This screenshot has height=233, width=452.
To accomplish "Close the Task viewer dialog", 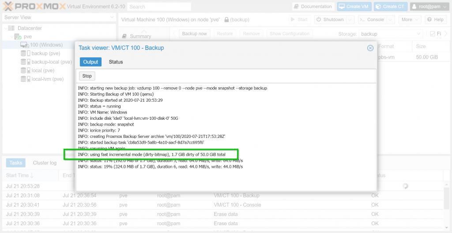I will (370, 48).
